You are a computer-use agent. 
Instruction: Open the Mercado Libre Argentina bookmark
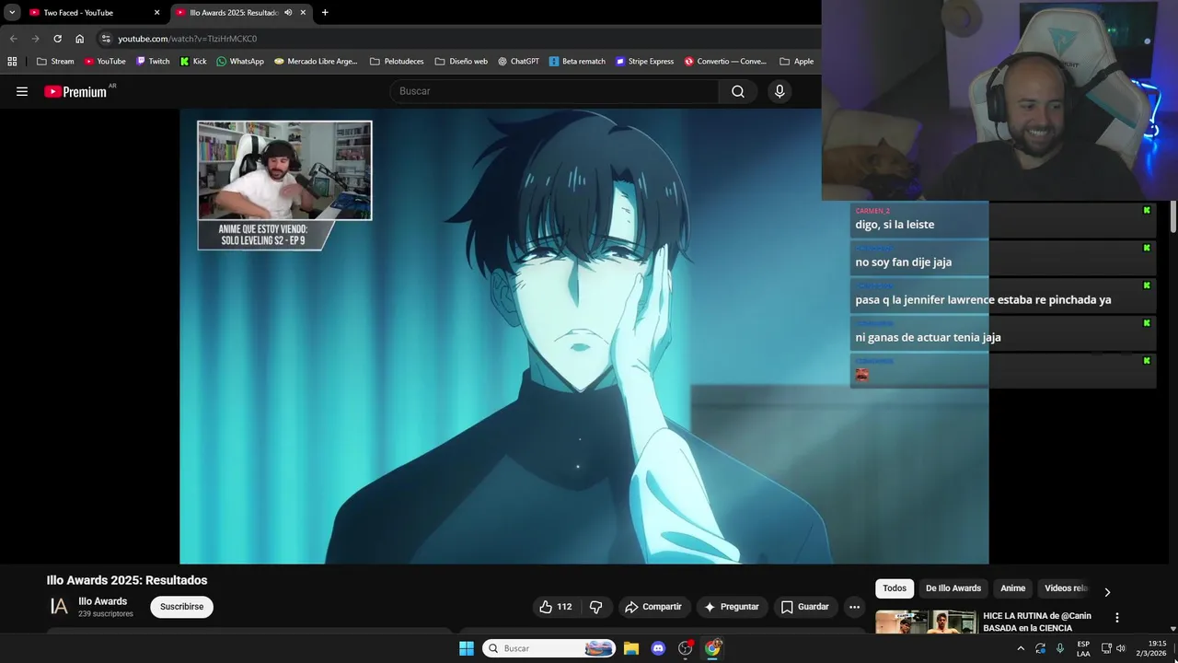(x=316, y=62)
